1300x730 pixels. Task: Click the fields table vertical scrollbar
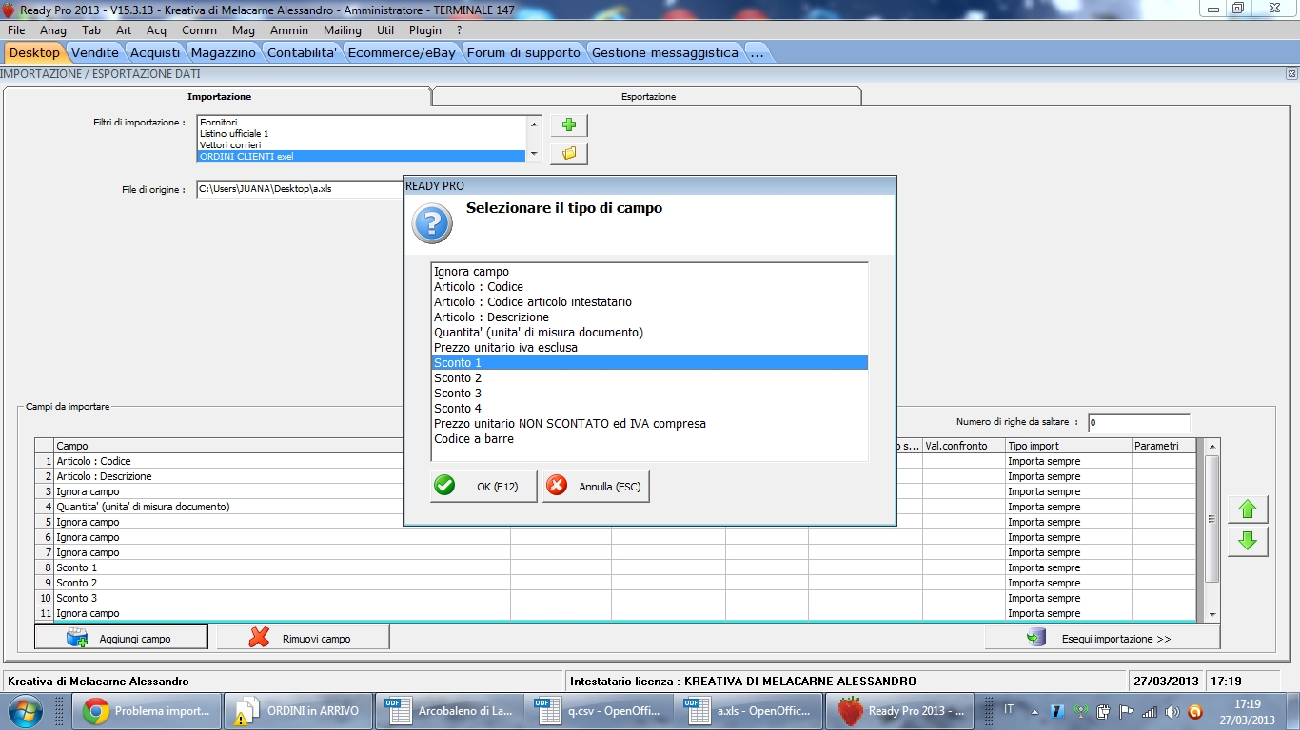click(1212, 519)
